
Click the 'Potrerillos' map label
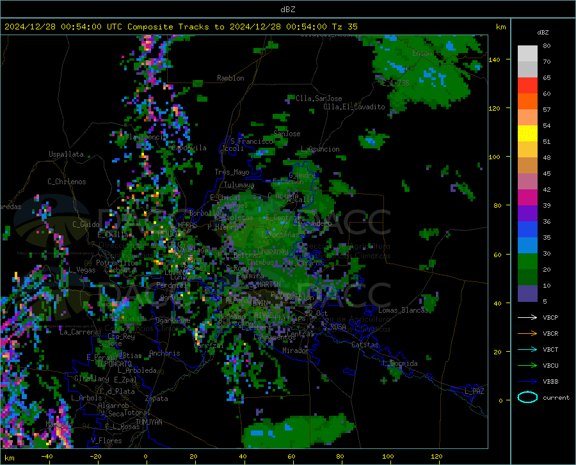click(x=117, y=263)
